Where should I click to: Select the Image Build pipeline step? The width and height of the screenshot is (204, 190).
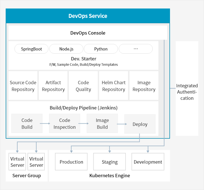coord(102,124)
